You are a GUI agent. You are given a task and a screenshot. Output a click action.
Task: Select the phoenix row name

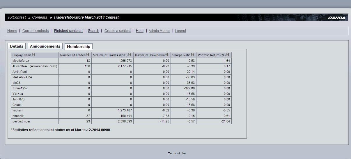pos(18,116)
